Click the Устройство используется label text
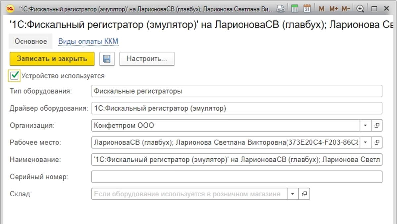The image size is (397, 224). tap(63, 76)
